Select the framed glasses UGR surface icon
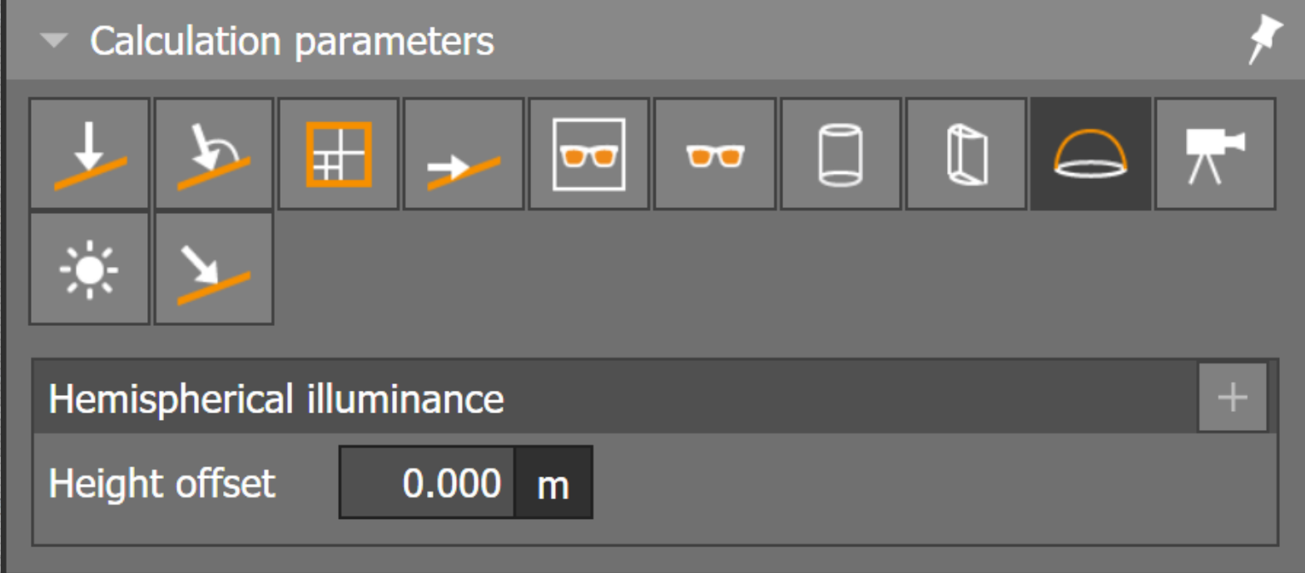1305x573 pixels. coord(589,153)
